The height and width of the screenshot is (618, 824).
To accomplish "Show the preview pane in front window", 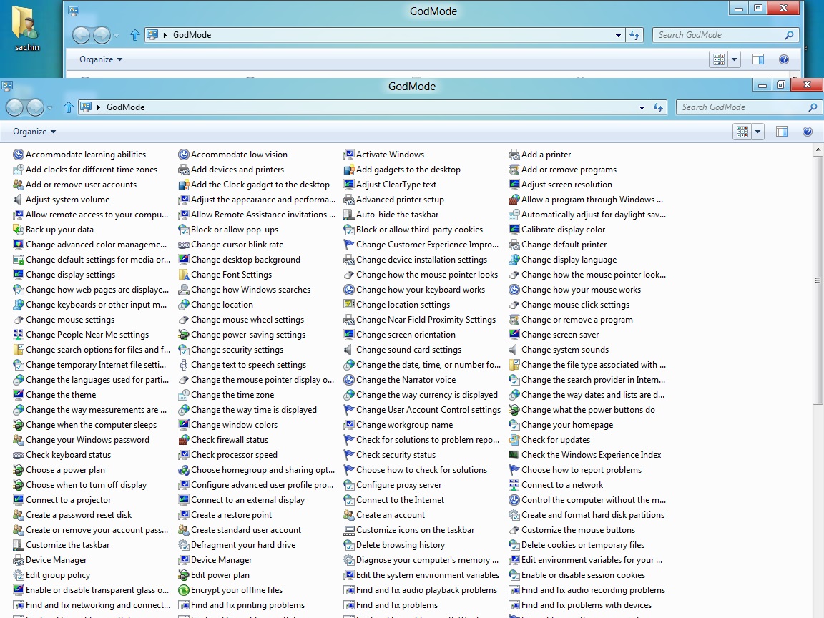I will point(781,132).
